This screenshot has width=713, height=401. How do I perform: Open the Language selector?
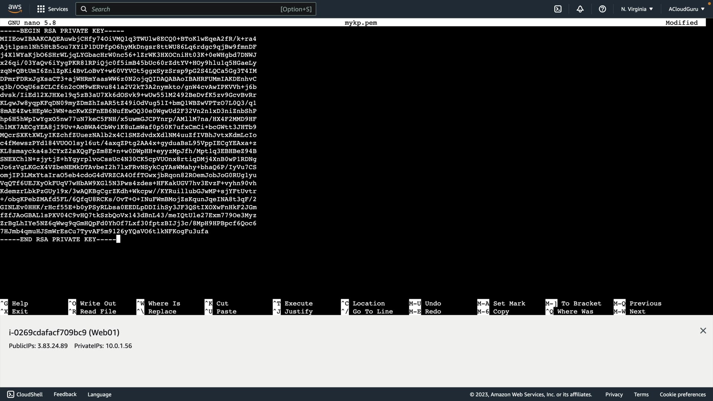100,394
